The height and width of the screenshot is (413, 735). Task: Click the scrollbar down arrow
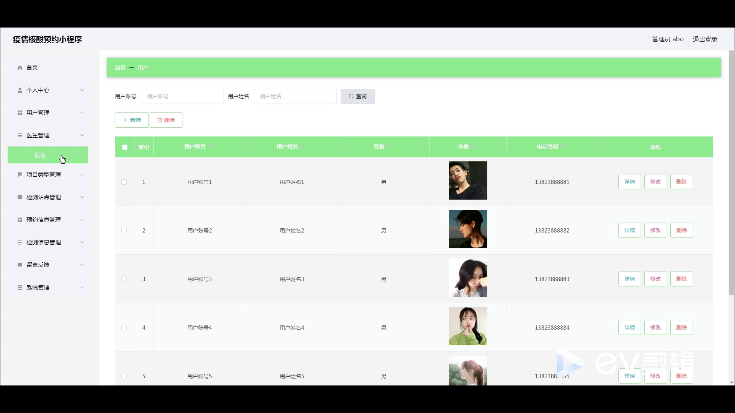coord(732,382)
